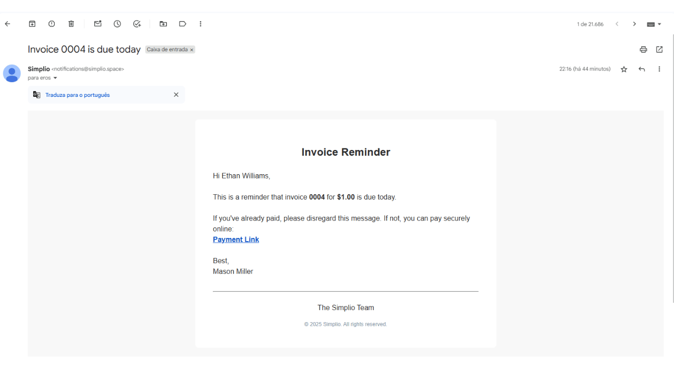Add this email to Tasks
Viewport: 674px width, 379px height.
point(137,24)
